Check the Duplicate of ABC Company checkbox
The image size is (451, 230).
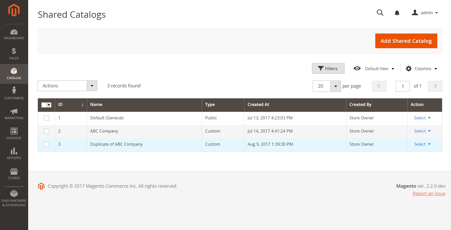click(47, 144)
